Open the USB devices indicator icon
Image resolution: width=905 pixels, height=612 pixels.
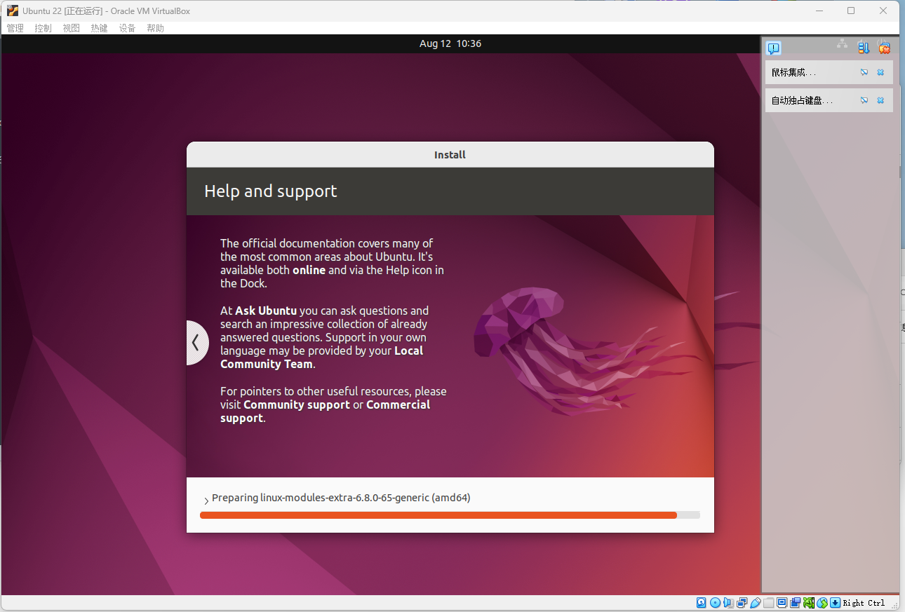coord(755,603)
